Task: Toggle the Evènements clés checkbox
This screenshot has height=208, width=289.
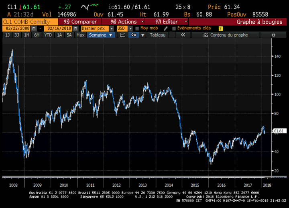Action: pos(174,29)
